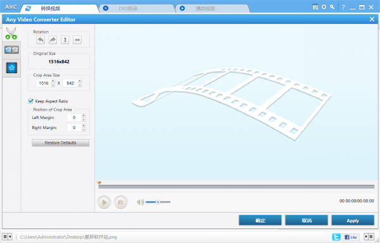Open the task list icon in title bar

(315, 7)
